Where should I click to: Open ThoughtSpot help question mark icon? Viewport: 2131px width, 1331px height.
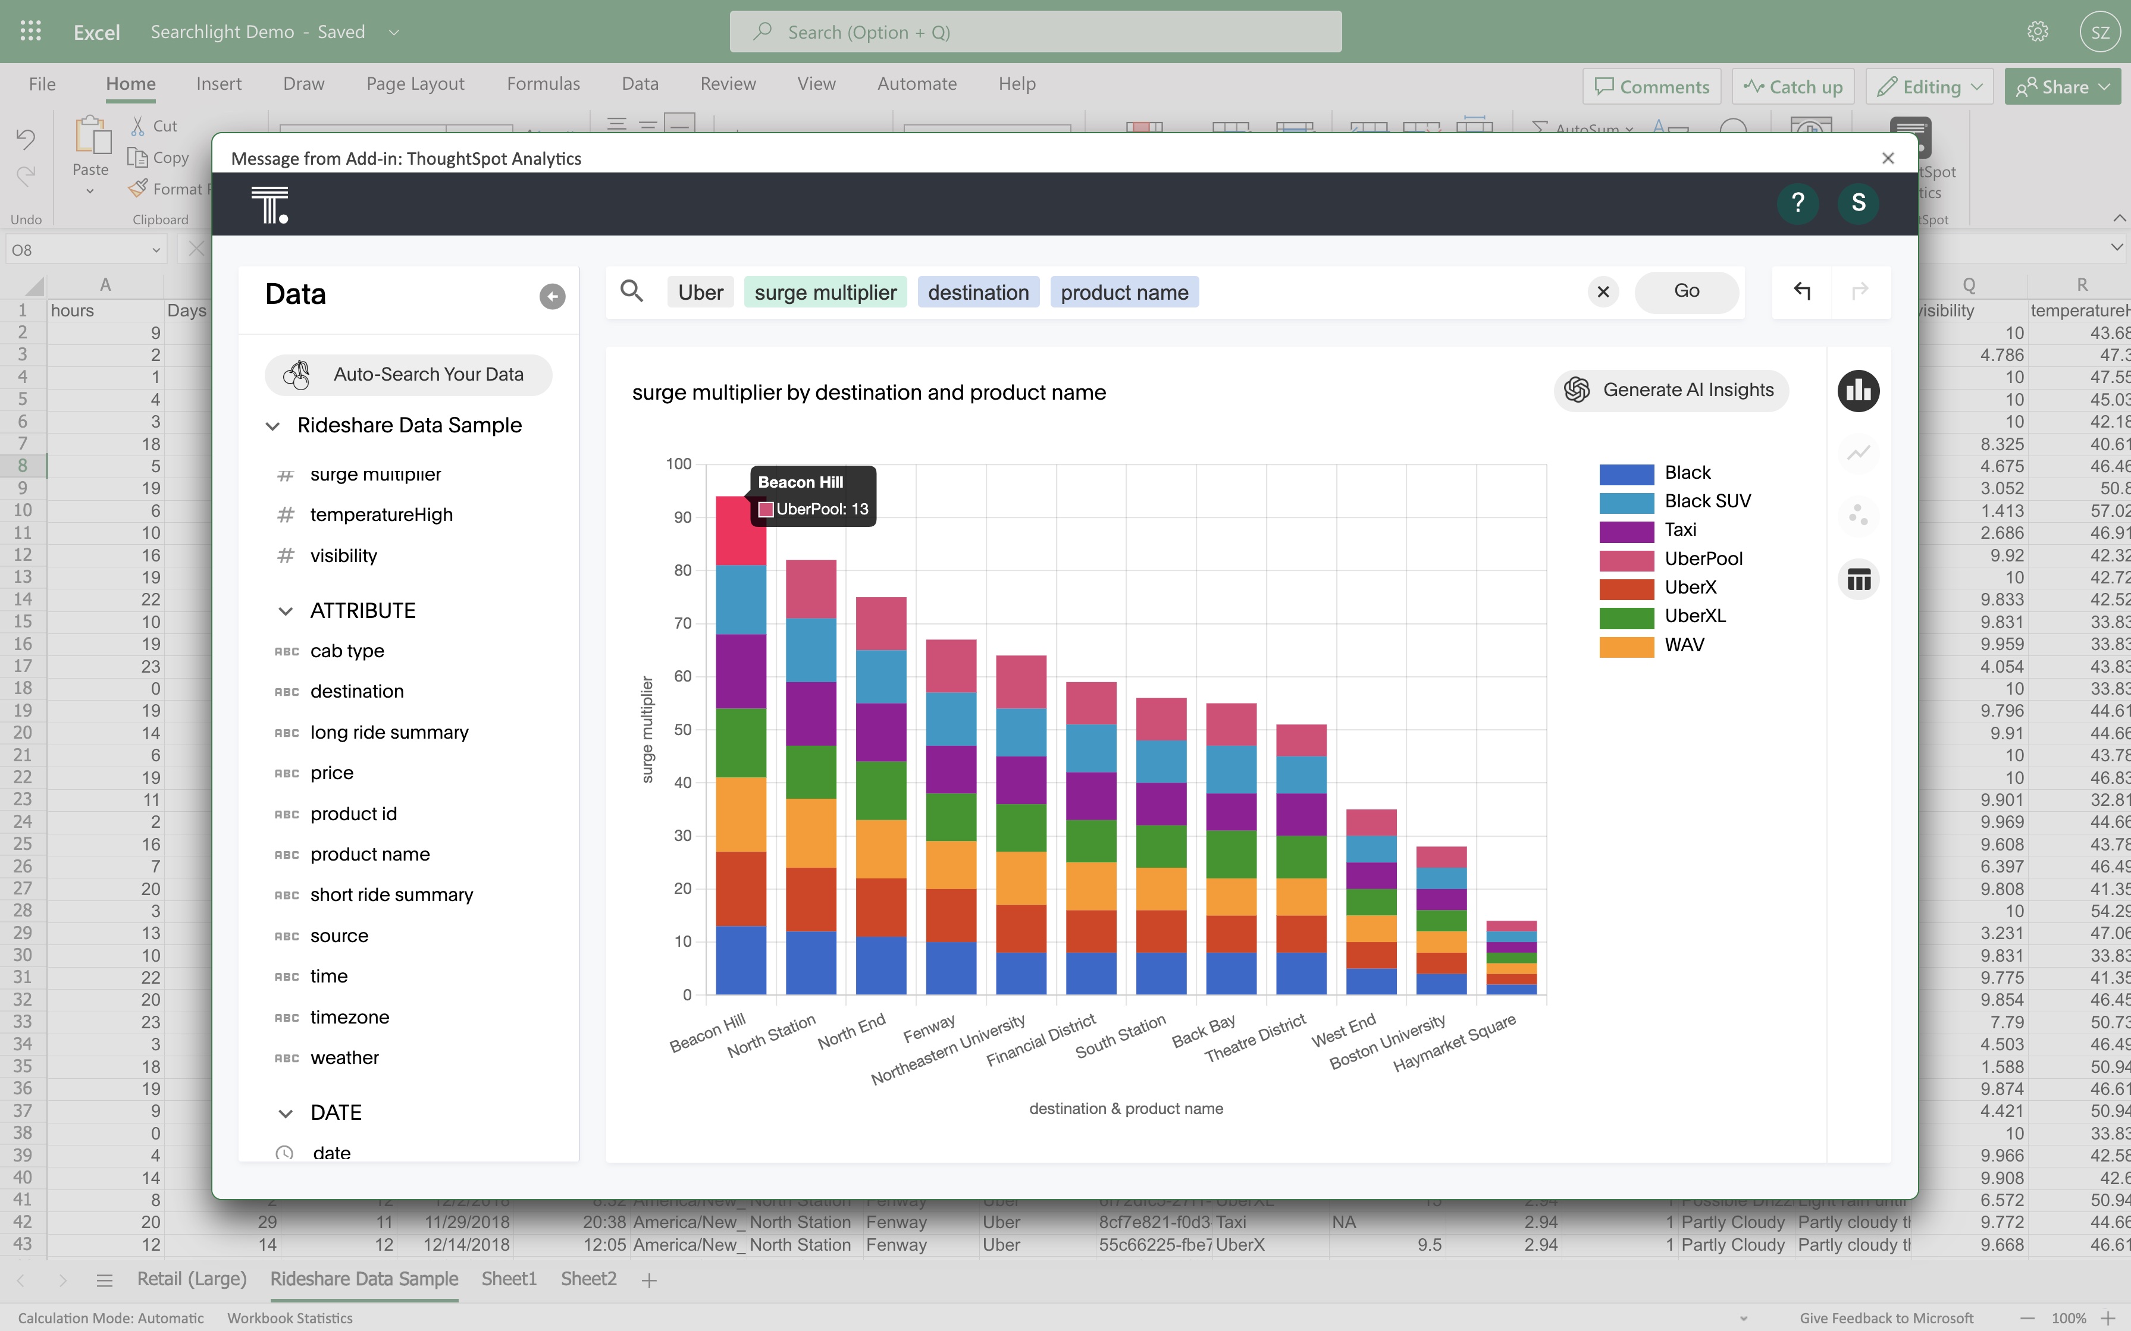(1797, 203)
